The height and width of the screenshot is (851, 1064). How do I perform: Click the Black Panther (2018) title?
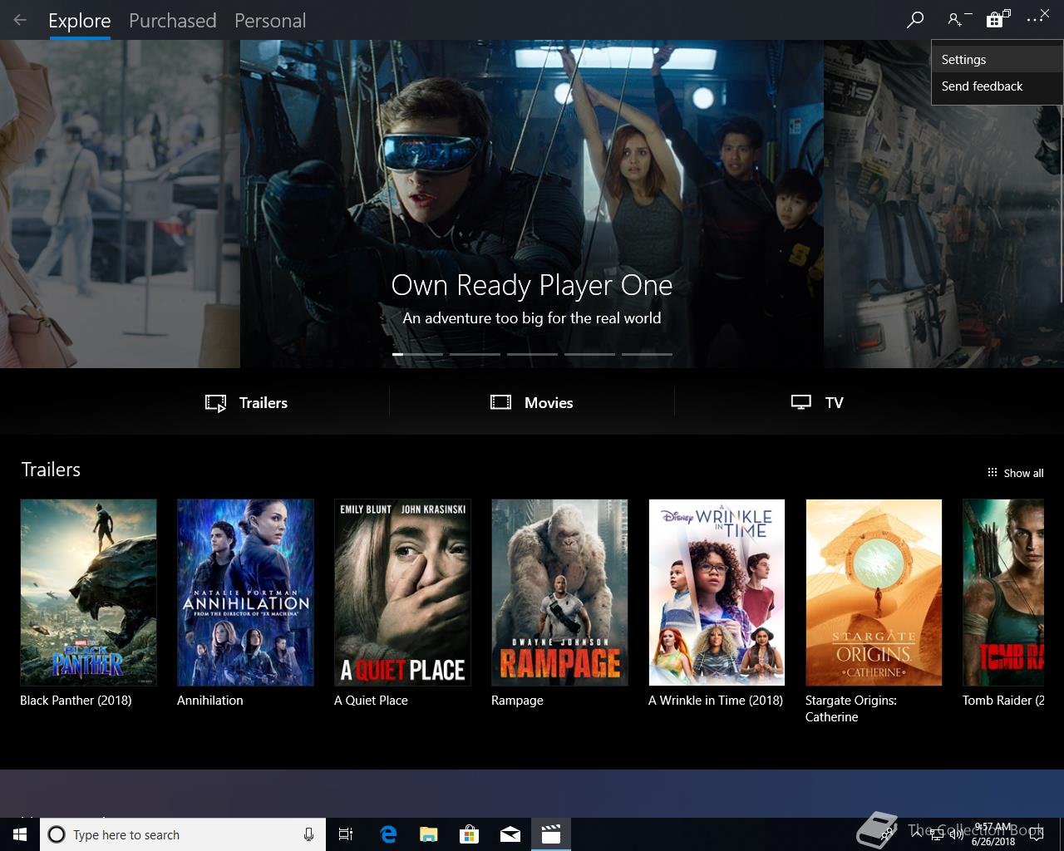click(76, 701)
